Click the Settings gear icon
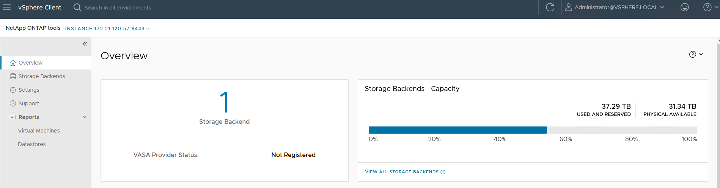Screen dimensions: 720x188 tap(13, 90)
